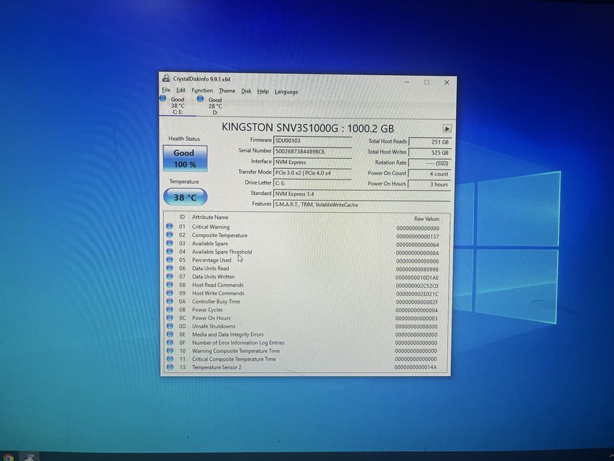The image size is (614, 461).
Task: Open the Disk menu
Action: 246,92
